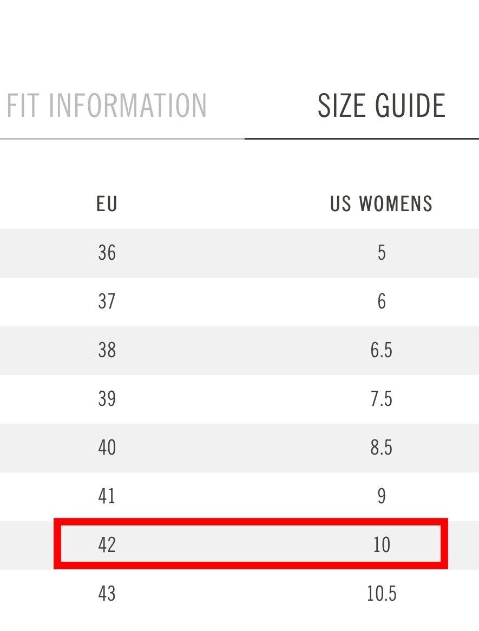This screenshot has width=479, height=631.
Task: Select EU size 43
Action: pyautogui.click(x=107, y=594)
